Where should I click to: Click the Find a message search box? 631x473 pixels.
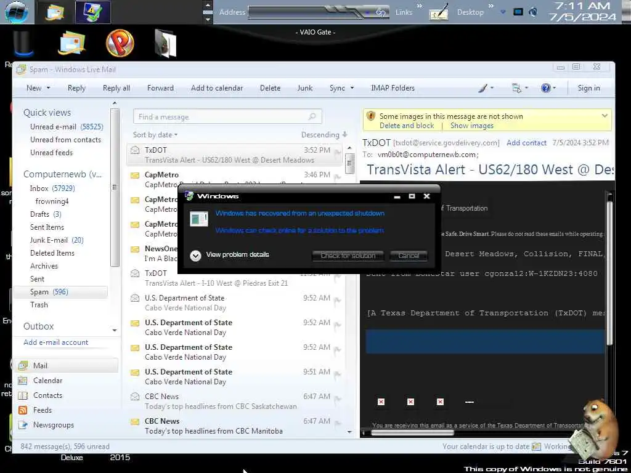coord(227,116)
